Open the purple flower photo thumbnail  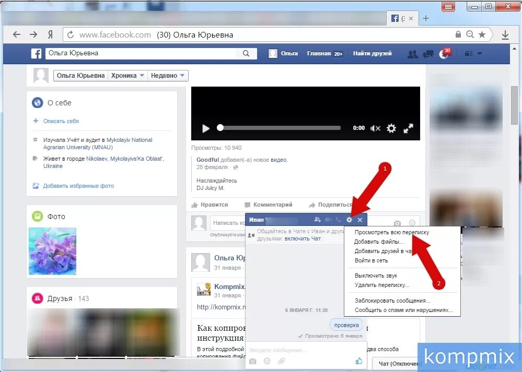(52, 251)
